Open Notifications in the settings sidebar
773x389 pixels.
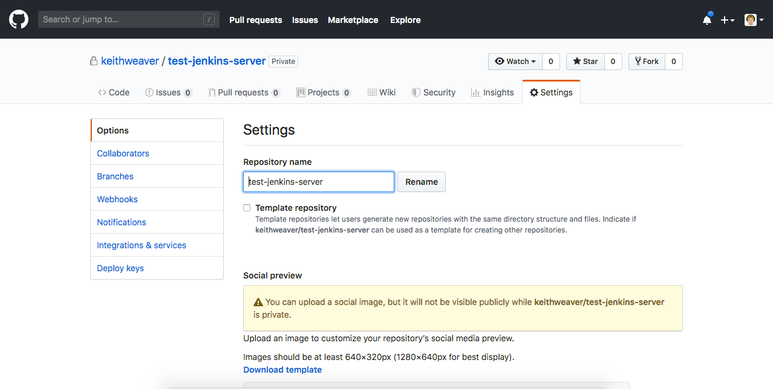[157, 222]
